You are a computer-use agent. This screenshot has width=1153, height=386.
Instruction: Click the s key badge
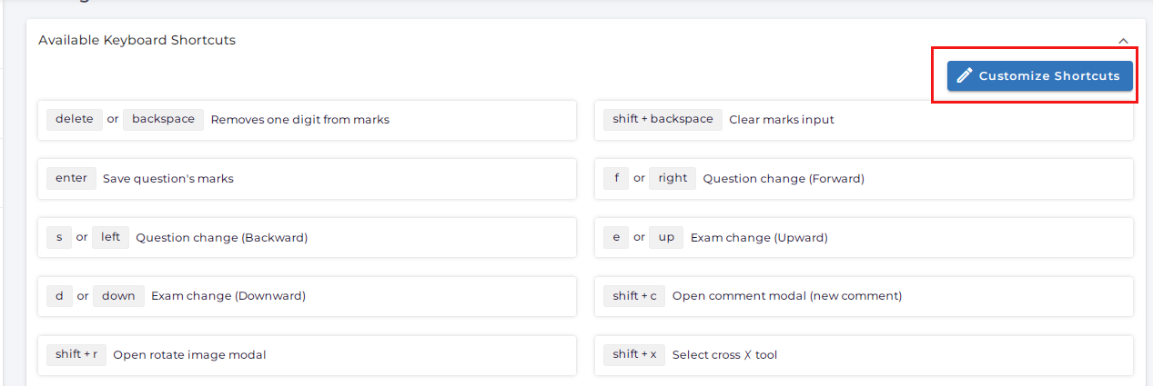click(x=59, y=237)
